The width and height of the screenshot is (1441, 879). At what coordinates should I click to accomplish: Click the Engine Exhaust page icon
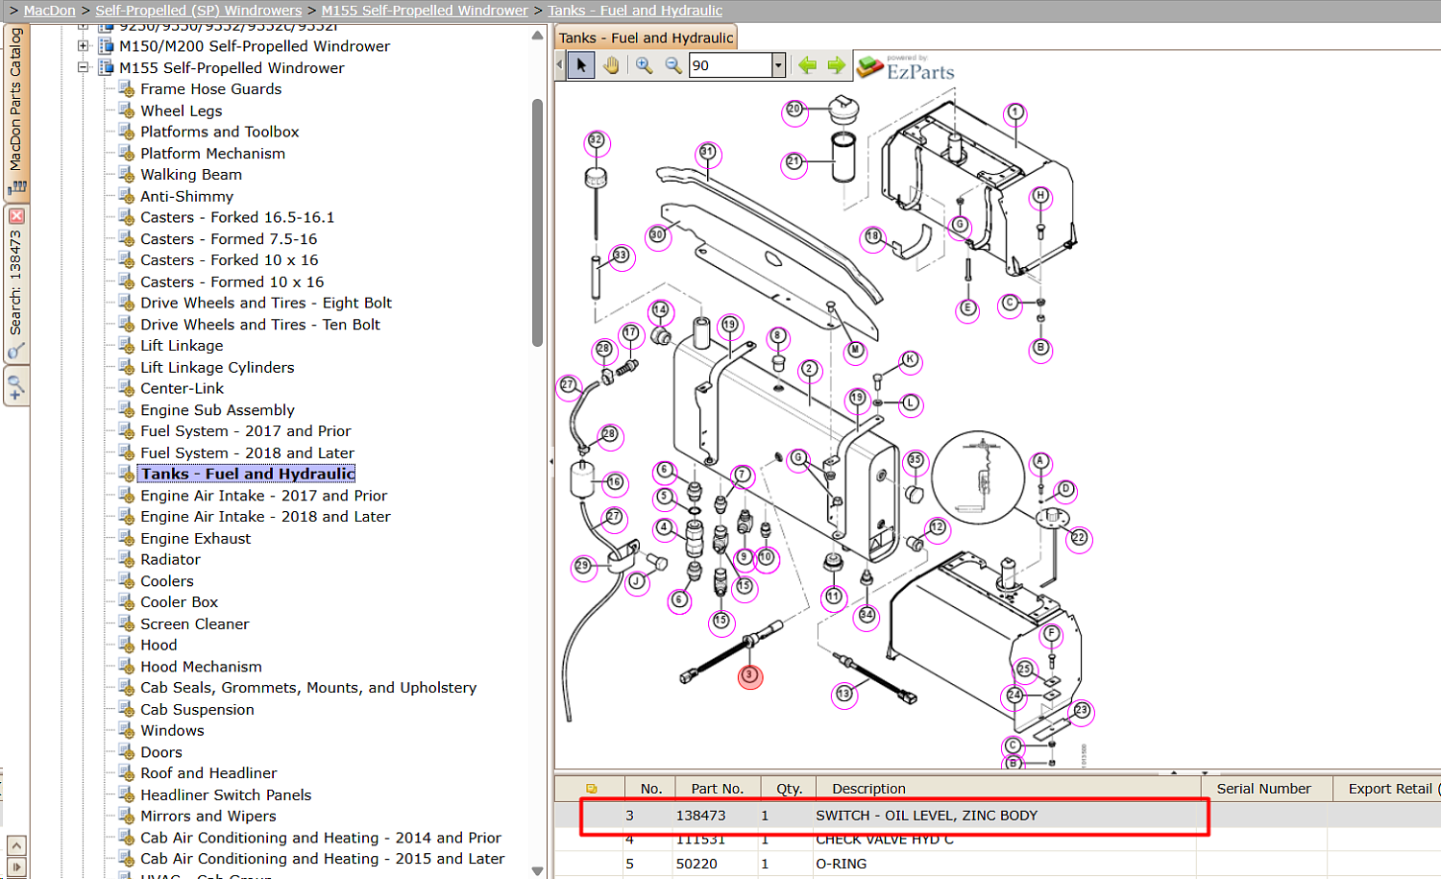point(126,538)
